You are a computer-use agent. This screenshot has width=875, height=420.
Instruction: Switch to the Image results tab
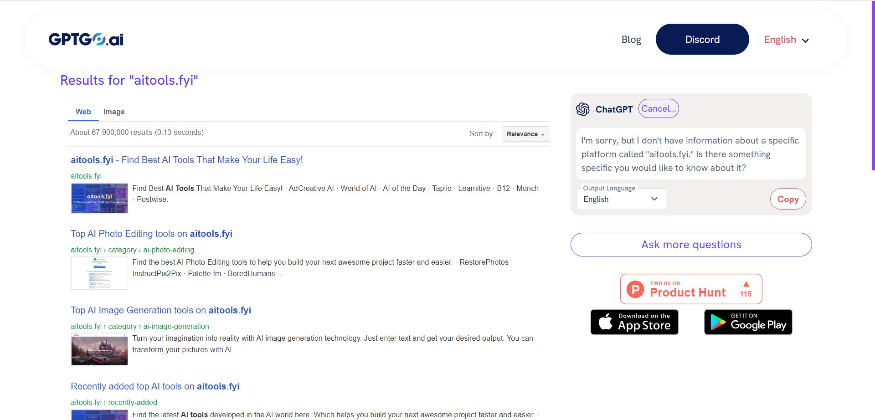114,112
